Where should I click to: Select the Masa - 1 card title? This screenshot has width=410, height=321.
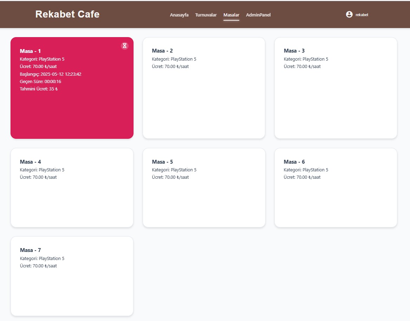(x=30, y=51)
